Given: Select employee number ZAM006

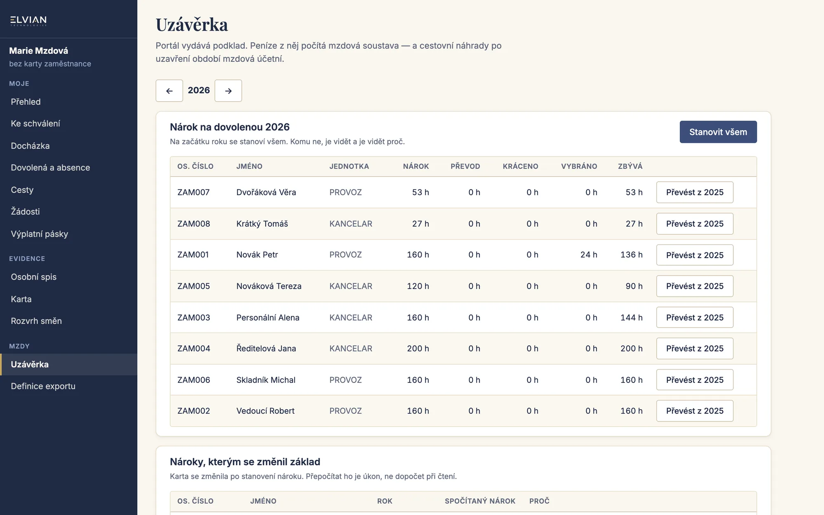Looking at the screenshot, I should 194,380.
